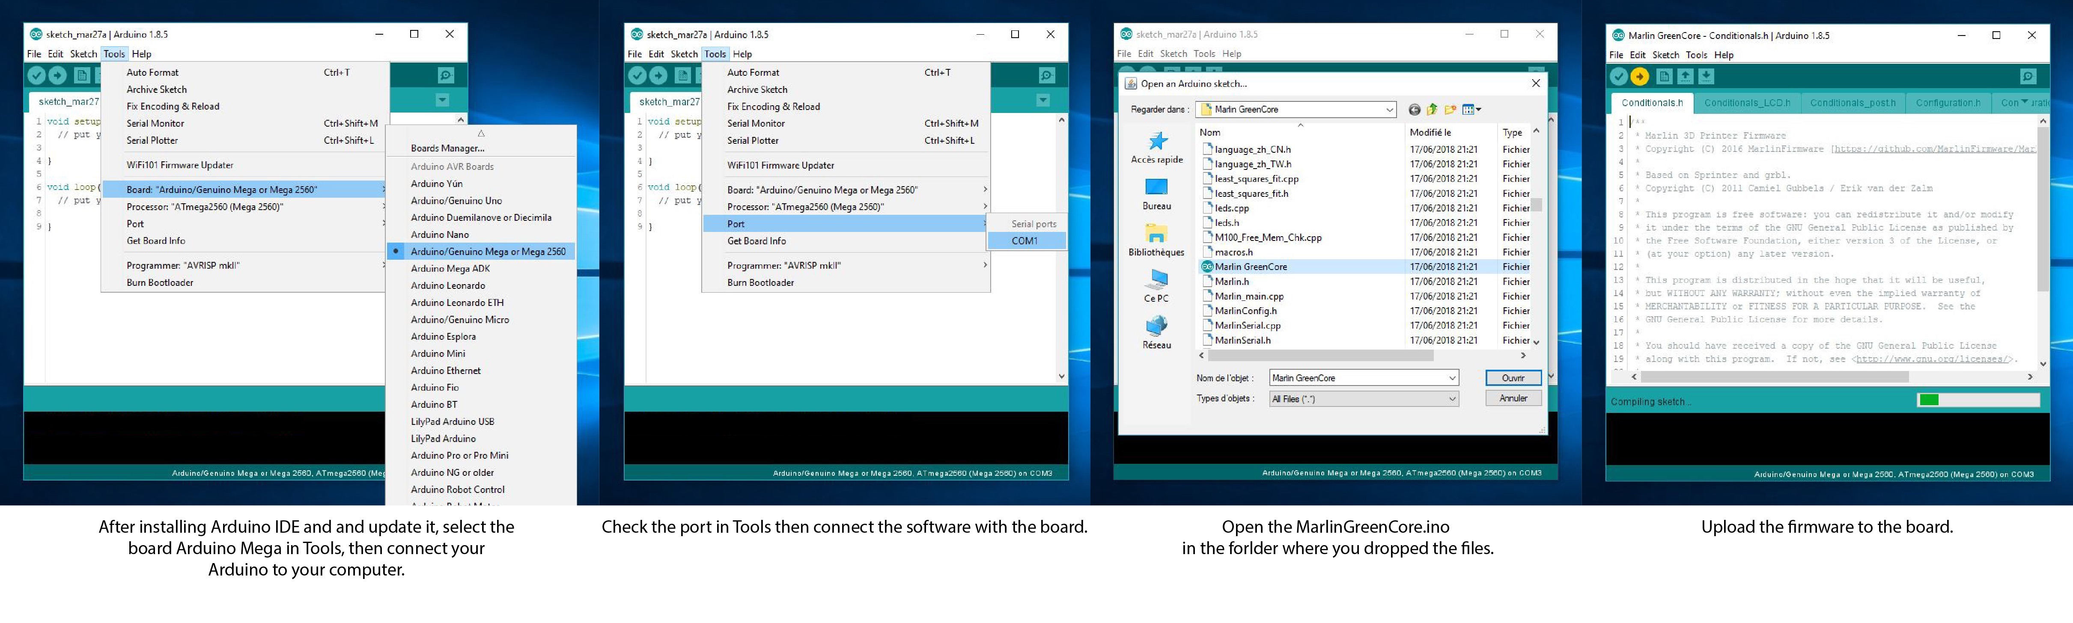Expand the Nom de l'objet combo box
The height and width of the screenshot is (623, 2073).
[1452, 378]
